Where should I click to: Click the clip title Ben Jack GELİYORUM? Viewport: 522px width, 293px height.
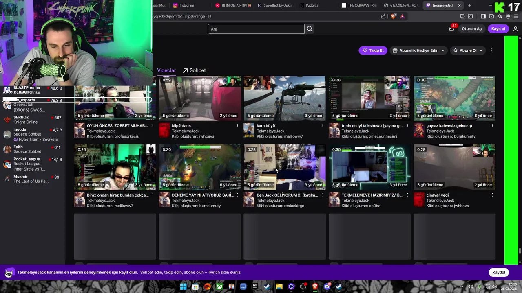tap(287, 195)
